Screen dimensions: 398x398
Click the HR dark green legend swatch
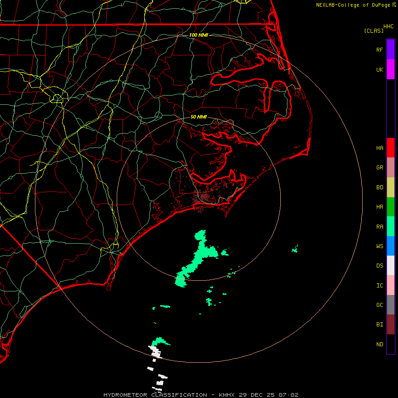pos(390,207)
